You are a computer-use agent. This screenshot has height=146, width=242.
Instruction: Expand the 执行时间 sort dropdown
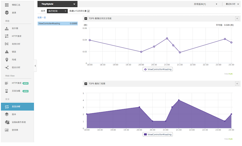click(x=57, y=11)
